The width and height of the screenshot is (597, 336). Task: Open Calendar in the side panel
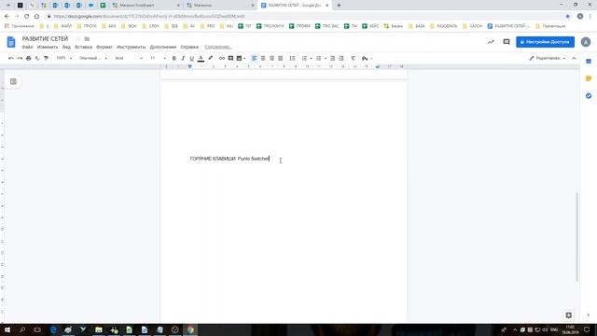589,62
